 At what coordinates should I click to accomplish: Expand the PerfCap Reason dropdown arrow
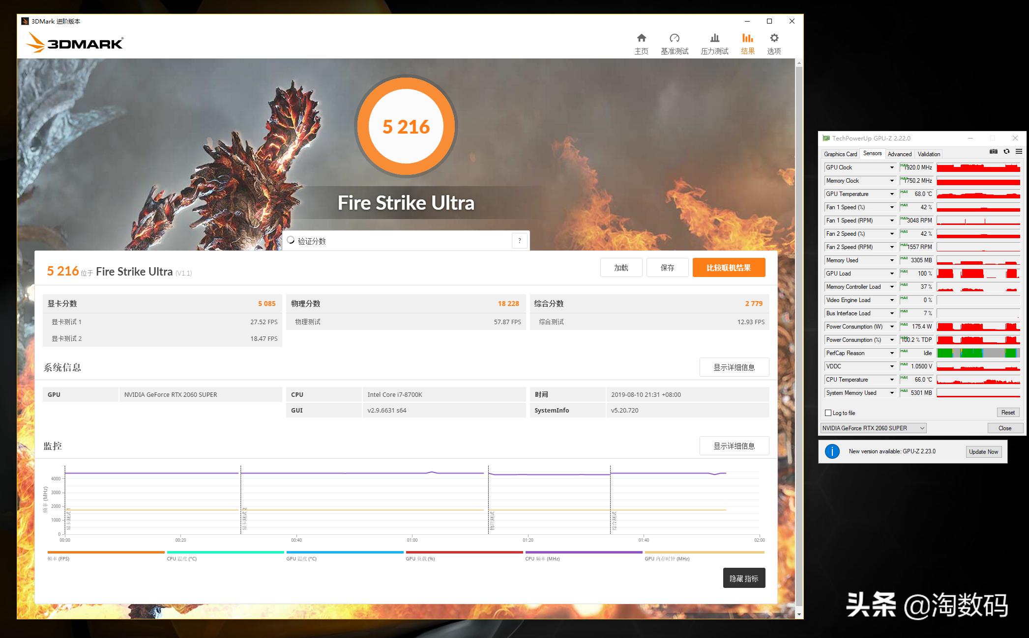click(891, 353)
